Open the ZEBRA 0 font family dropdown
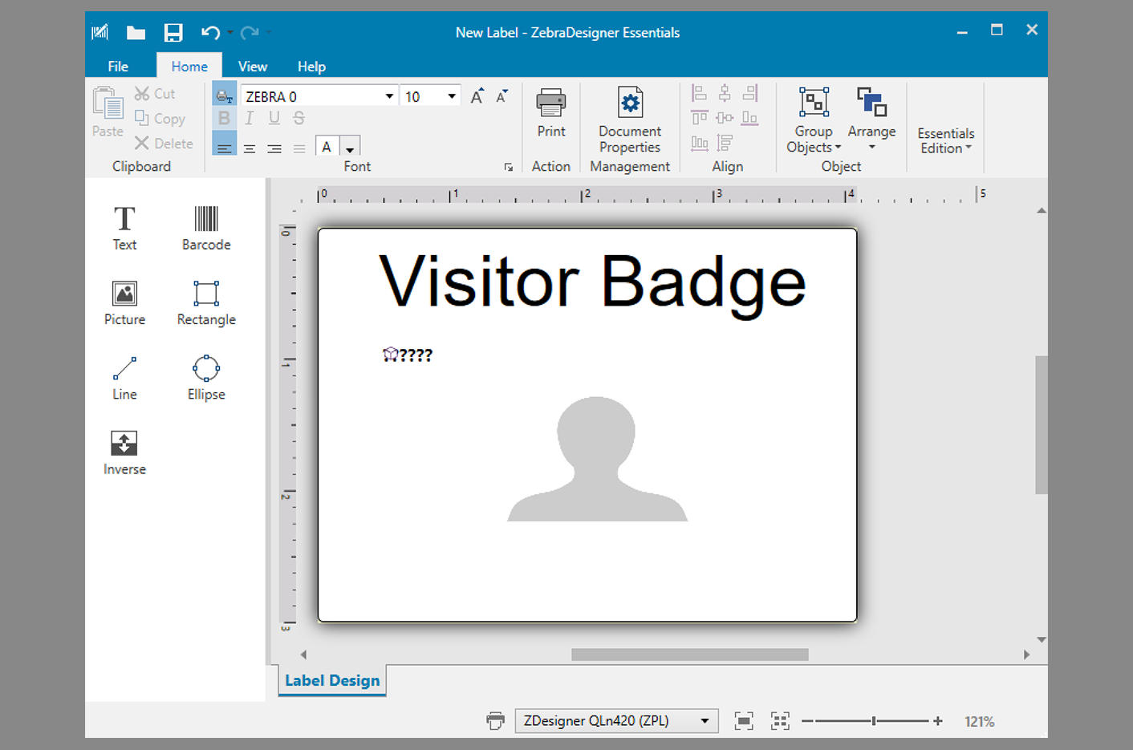Viewport: 1133px width, 750px height. coord(388,95)
